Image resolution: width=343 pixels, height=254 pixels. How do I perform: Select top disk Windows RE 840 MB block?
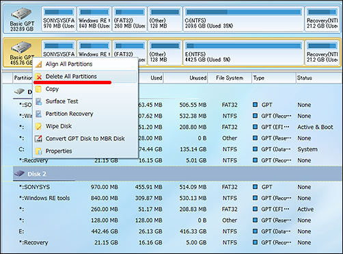94,19
